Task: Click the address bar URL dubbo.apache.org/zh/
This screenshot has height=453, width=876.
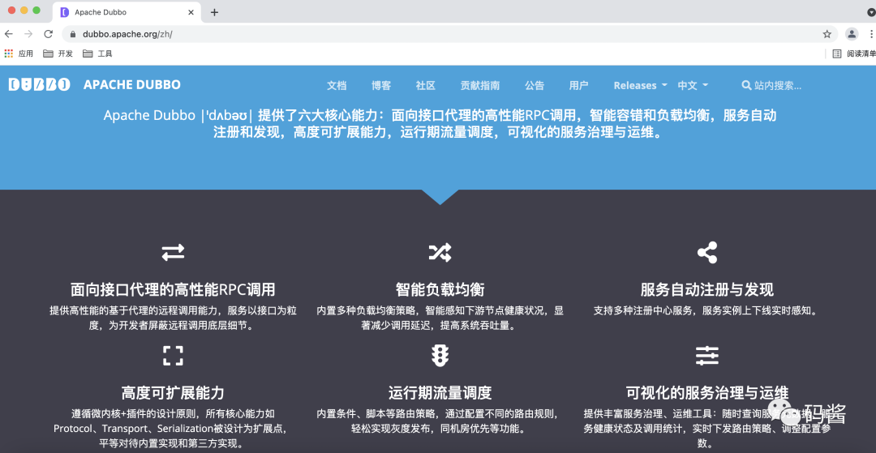Action: [x=127, y=34]
